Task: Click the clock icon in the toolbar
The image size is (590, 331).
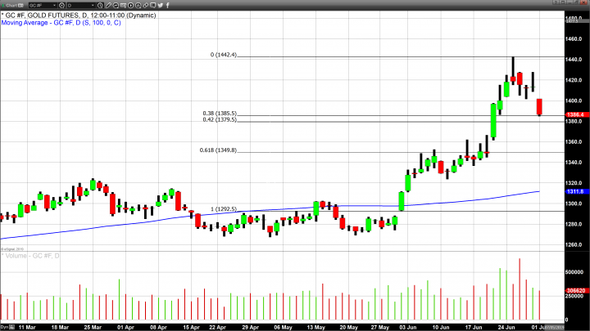Action: (102, 4)
